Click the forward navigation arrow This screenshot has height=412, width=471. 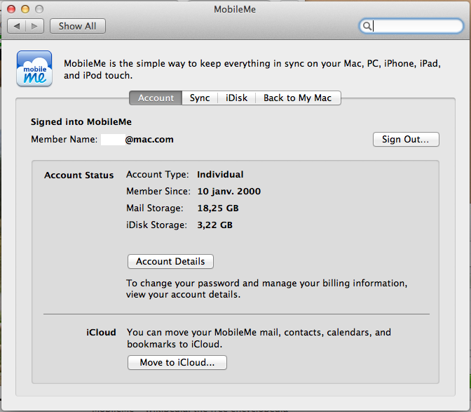click(x=35, y=26)
